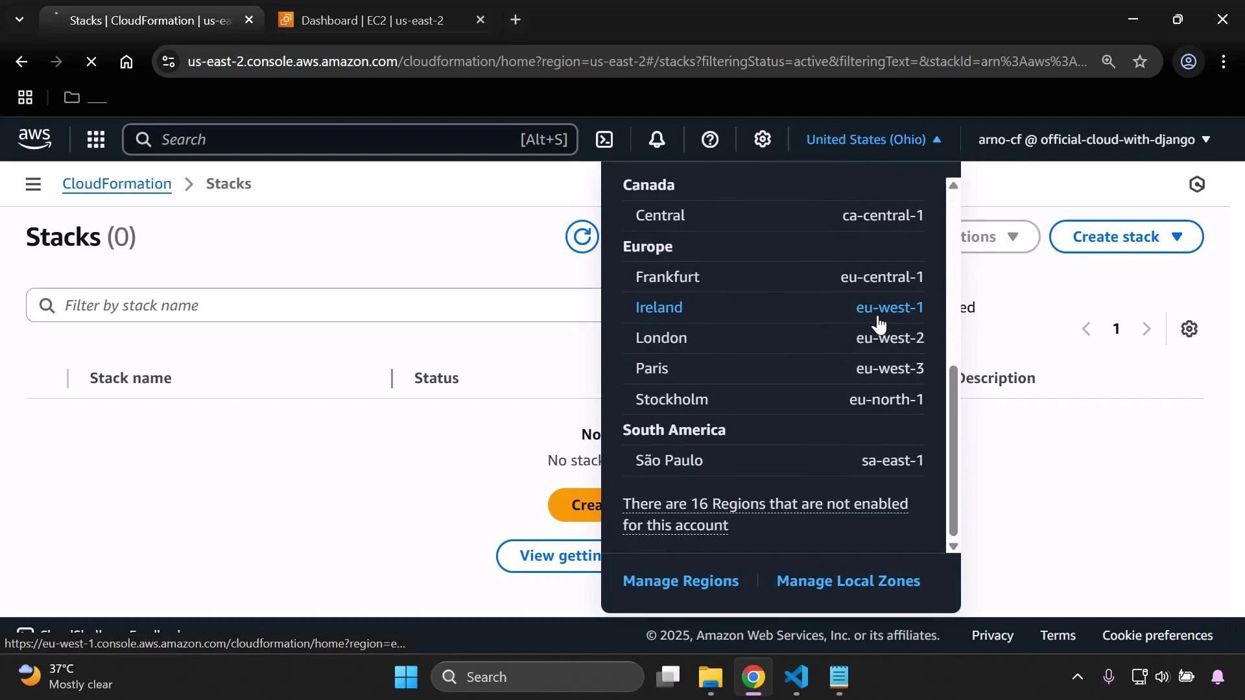
Task: Open the AWS services grid menu
Action: point(95,139)
